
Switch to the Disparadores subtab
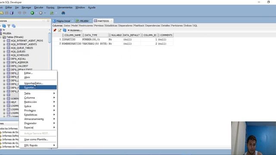pos(125,26)
